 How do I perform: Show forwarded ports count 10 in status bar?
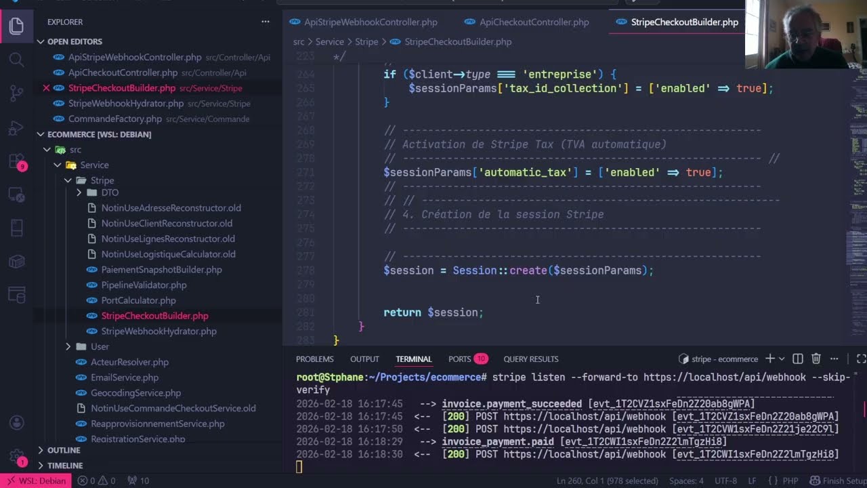point(138,481)
